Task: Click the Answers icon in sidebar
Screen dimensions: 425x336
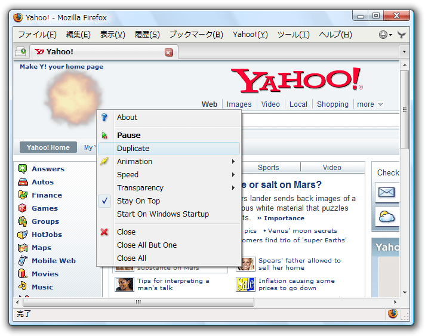Action: (x=23, y=169)
